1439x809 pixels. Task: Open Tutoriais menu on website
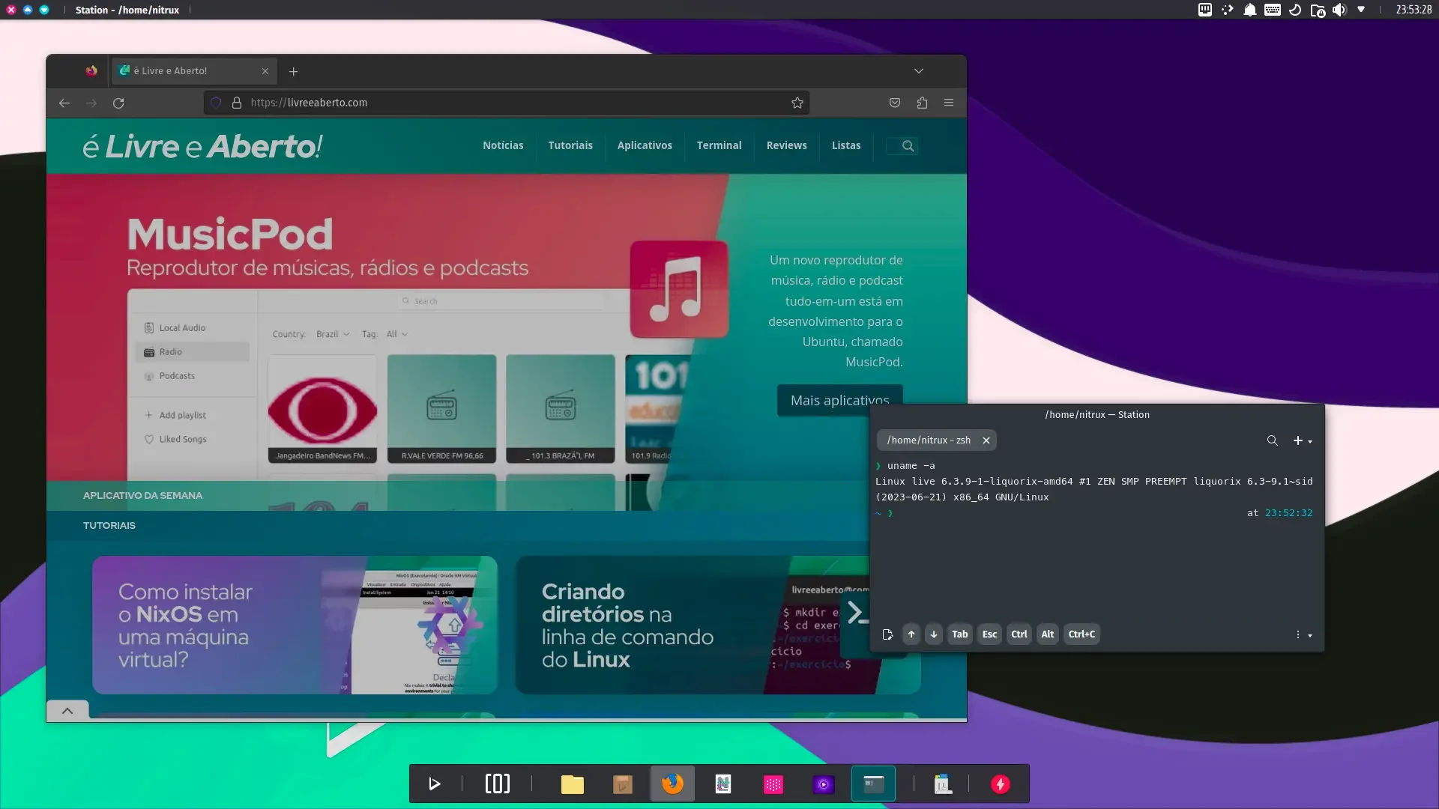(x=570, y=145)
